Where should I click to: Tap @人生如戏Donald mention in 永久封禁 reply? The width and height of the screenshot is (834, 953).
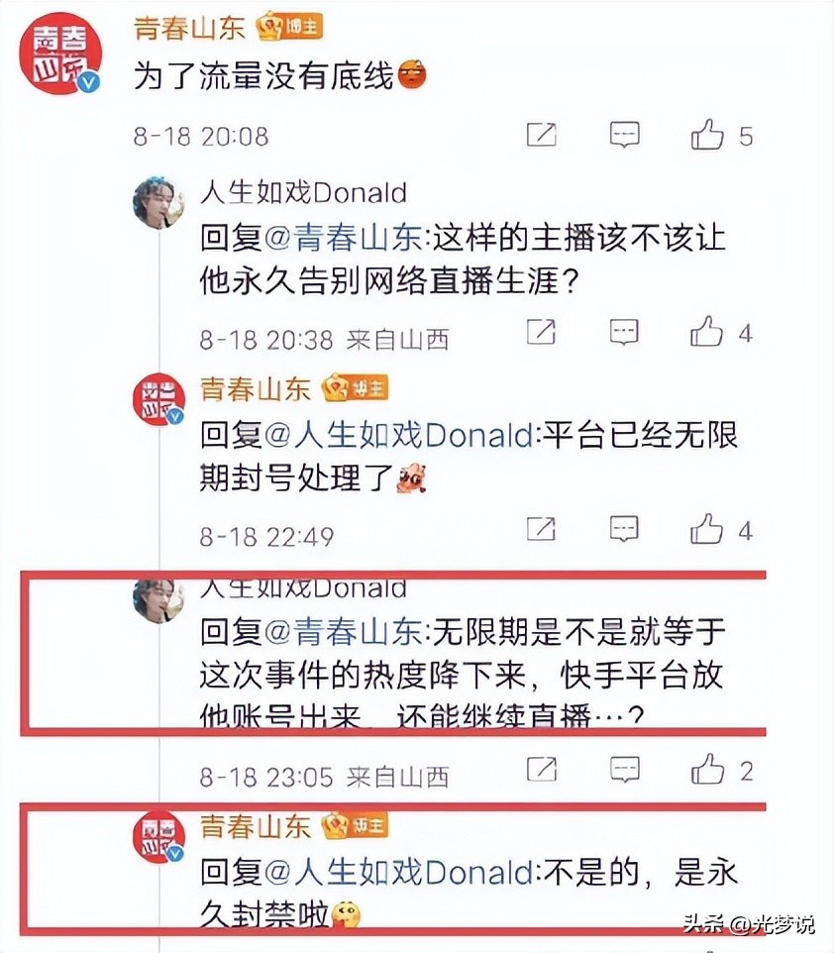pos(399,873)
